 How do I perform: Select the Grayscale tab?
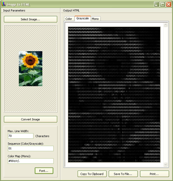[82, 18]
